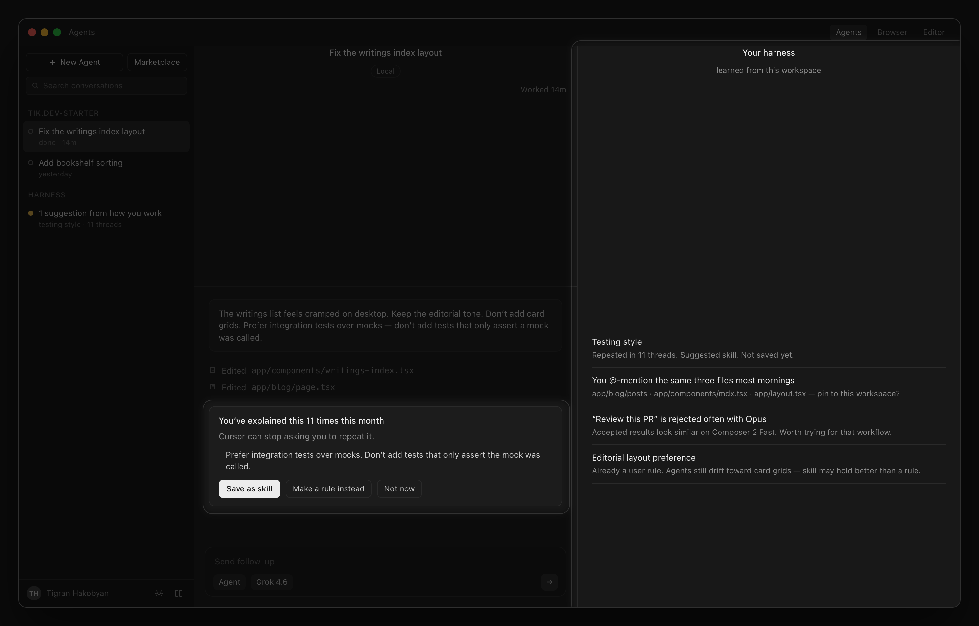
Task: Open the TH user avatar
Action: pos(34,593)
